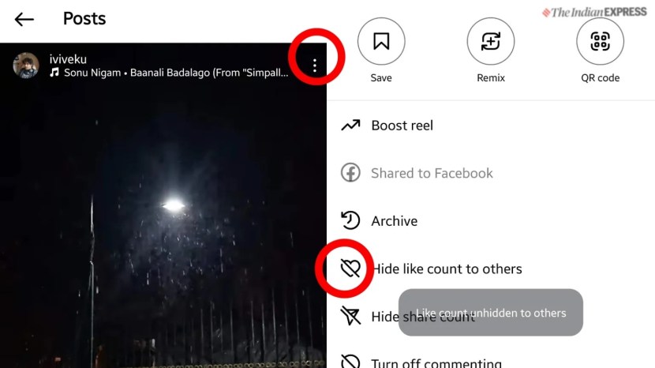Open iviveku username link
The height and width of the screenshot is (368, 655).
point(68,59)
